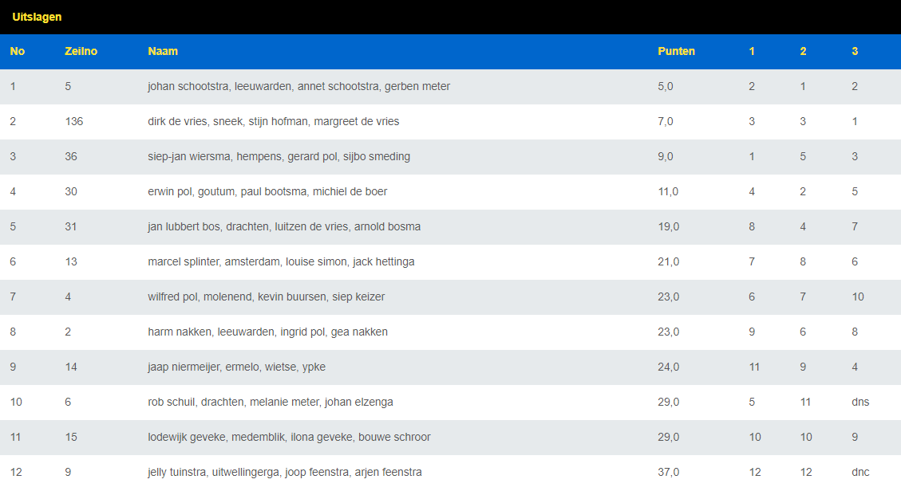Screen dimensions: 901x491
Task: Select the jan lubbert bos entry
Action: 283,226
